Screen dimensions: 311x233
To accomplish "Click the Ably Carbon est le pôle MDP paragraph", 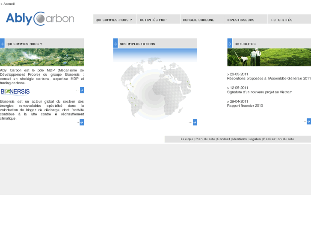I will pyautogui.click(x=42, y=77).
